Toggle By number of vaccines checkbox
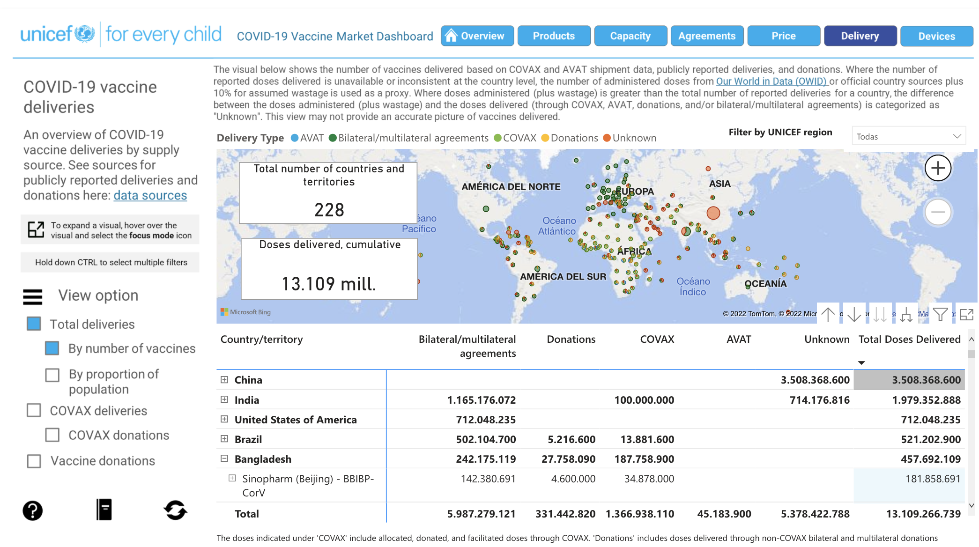979x547 pixels. point(52,348)
